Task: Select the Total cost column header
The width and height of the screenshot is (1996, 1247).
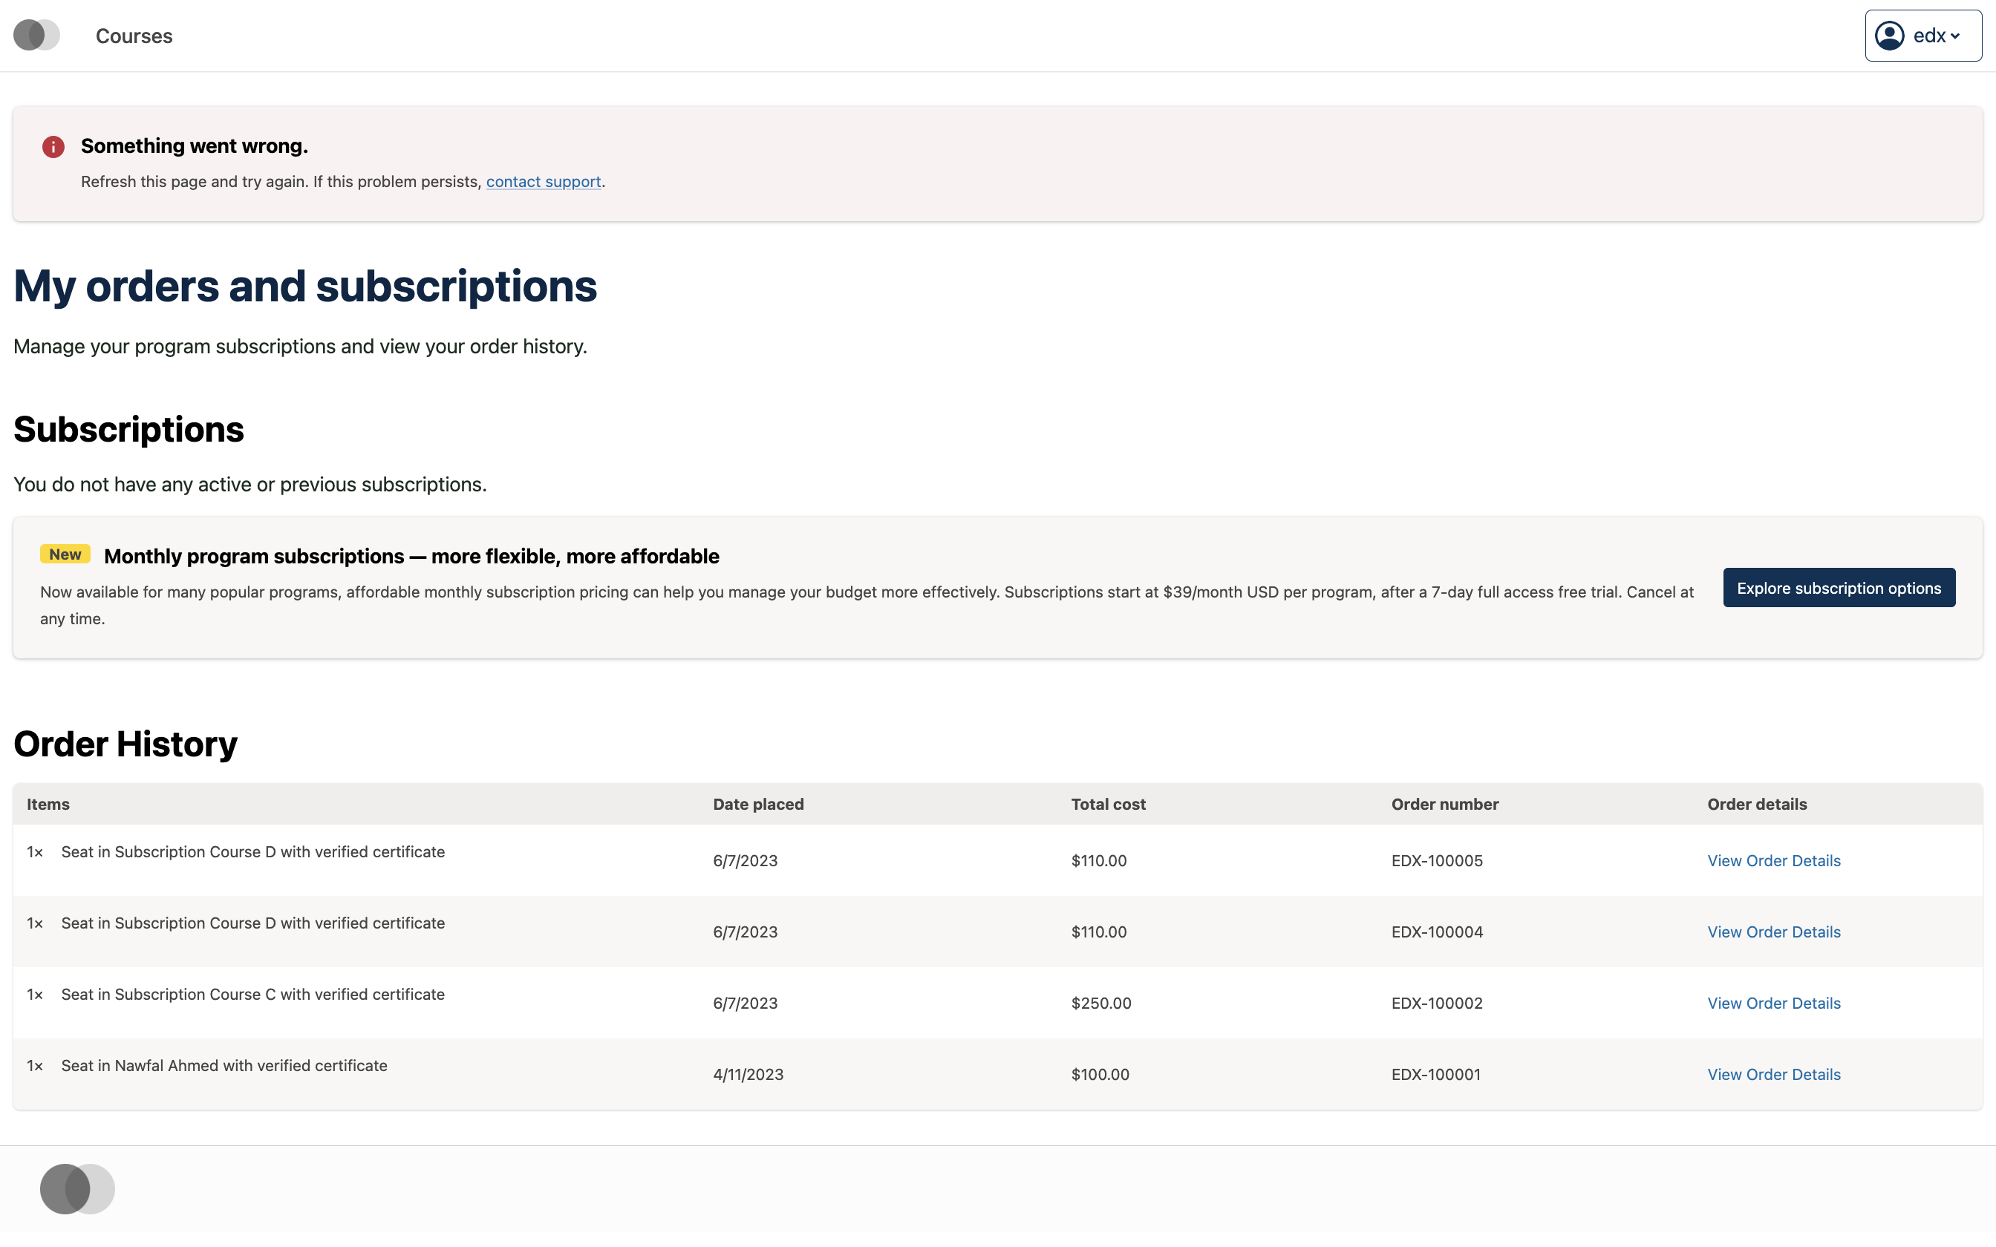Action: tap(1108, 804)
